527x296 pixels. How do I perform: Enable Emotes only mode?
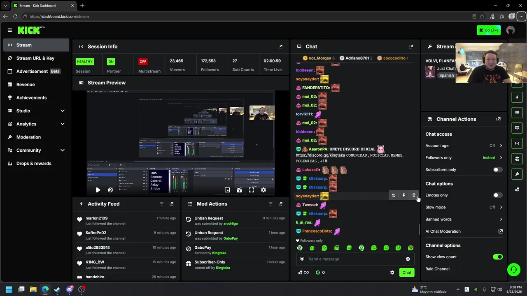(498, 195)
